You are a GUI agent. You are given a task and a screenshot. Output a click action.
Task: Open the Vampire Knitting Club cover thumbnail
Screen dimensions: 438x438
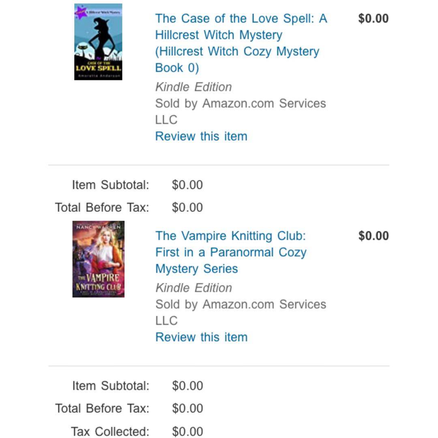pyautogui.click(x=98, y=259)
